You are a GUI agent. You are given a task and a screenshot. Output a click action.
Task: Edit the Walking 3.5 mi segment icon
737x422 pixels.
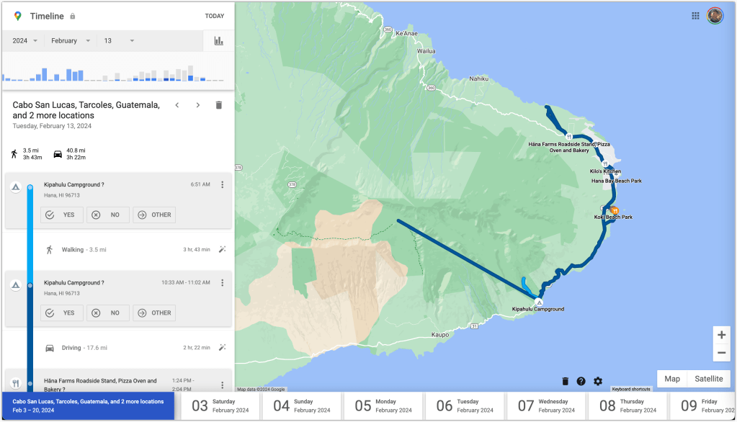(223, 249)
